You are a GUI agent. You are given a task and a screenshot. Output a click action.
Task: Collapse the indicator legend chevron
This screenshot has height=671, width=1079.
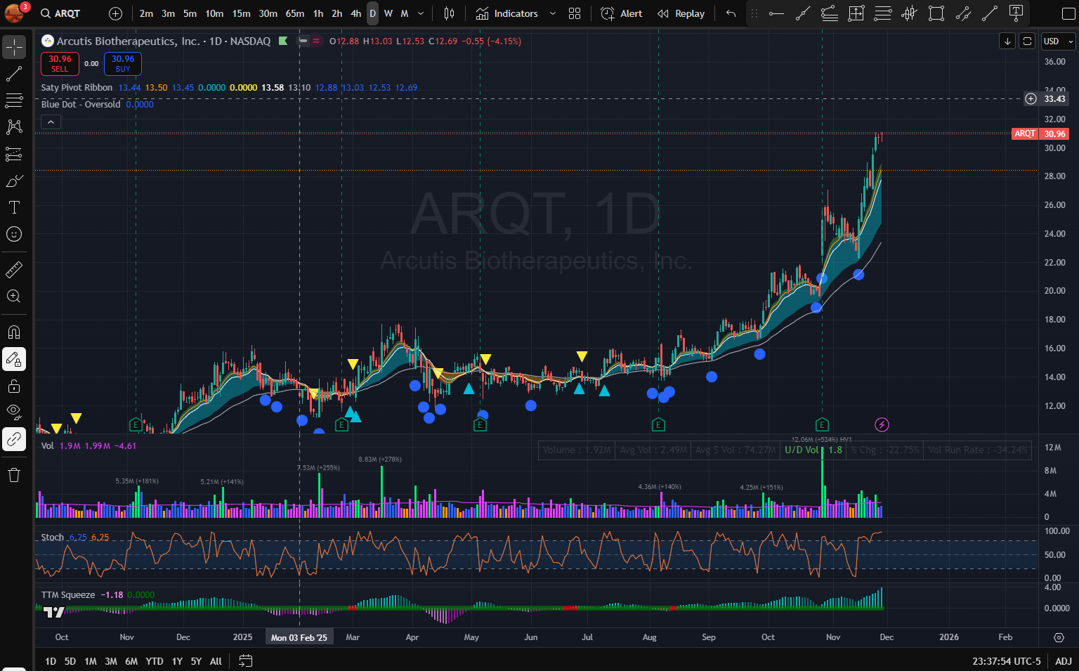[51, 122]
